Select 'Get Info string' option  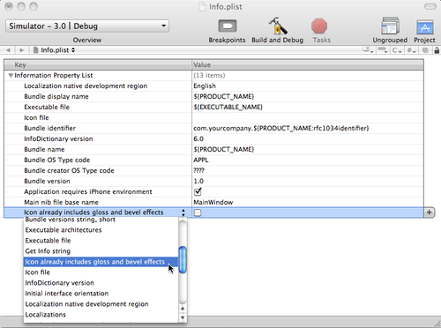pyautogui.click(x=101, y=251)
